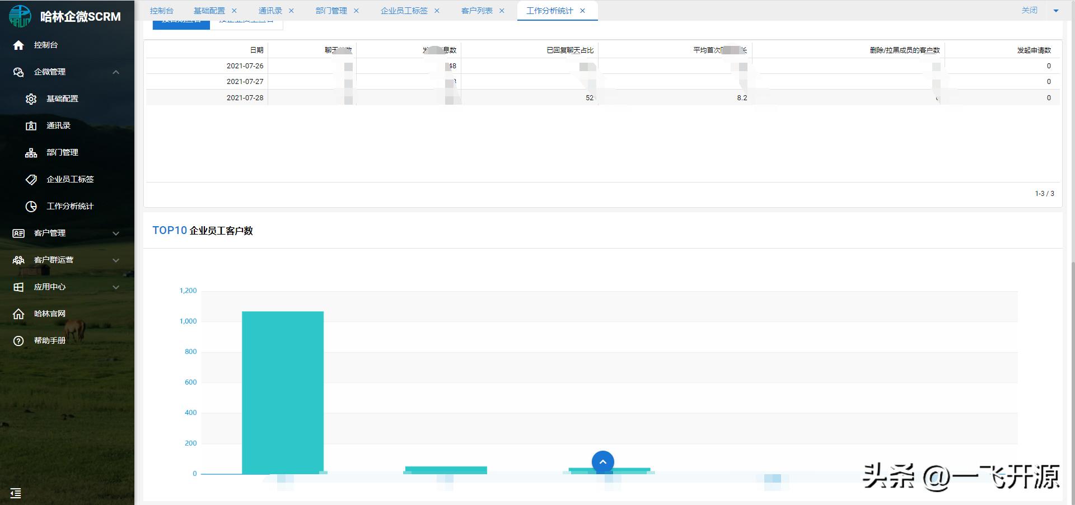1075x505 pixels.
Task: Expand the 客户群运营 sidebar section
Action: (116, 260)
